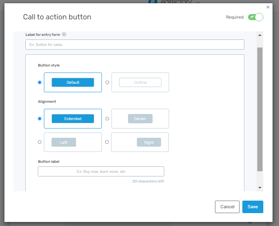Choose the Center alignment radio button
Viewport: 279px width, 226px height.
pos(107,119)
